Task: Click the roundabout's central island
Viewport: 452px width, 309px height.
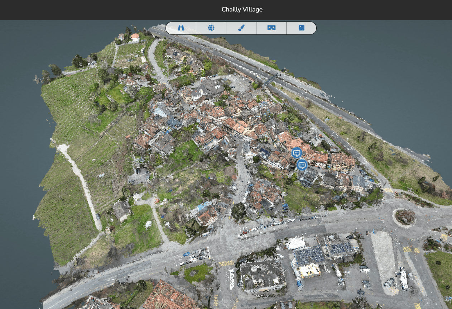Action: point(405,217)
